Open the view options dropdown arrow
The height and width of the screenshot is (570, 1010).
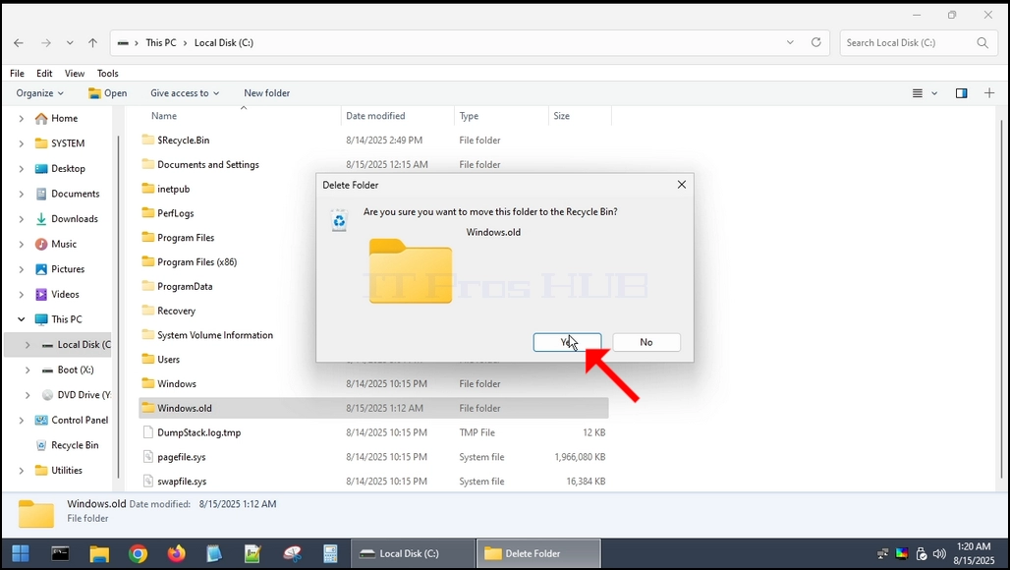pos(934,93)
